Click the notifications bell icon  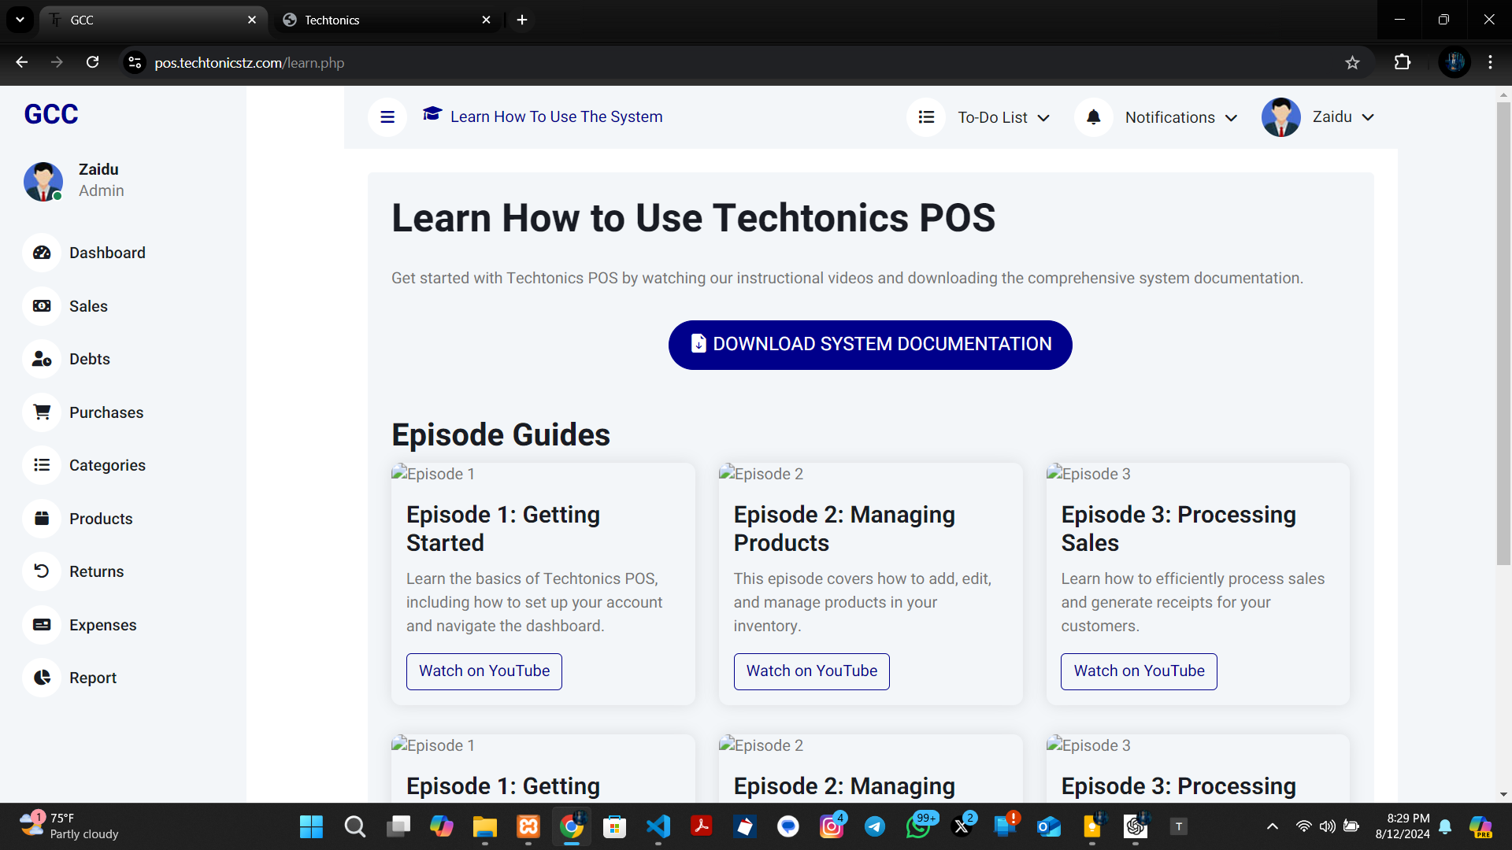1093,117
